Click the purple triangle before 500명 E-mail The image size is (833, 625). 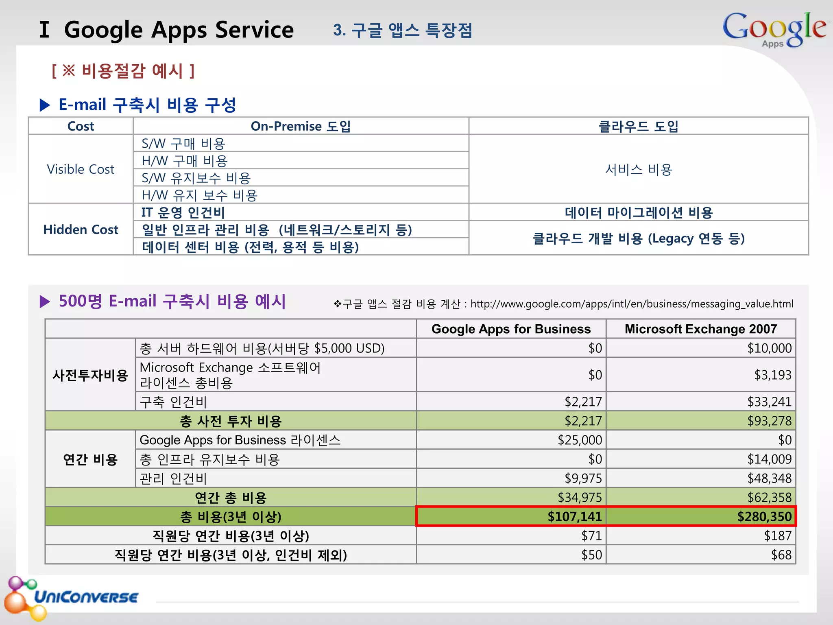(x=45, y=302)
